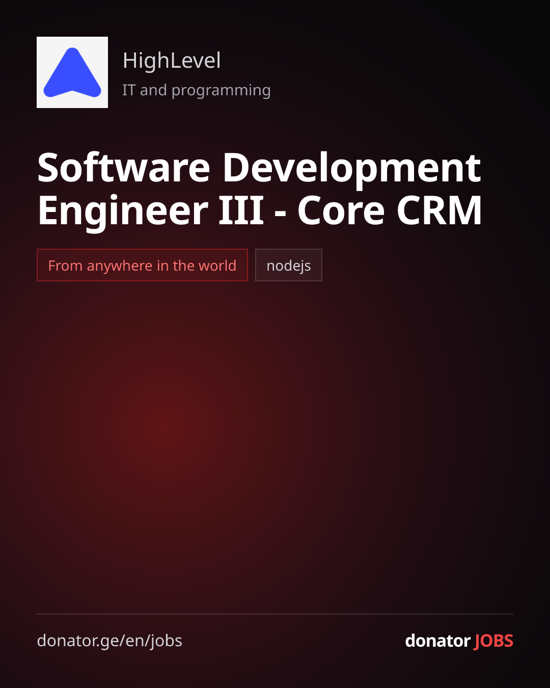This screenshot has width=550, height=688.
Task: Select the nodejs tag
Action: [289, 265]
